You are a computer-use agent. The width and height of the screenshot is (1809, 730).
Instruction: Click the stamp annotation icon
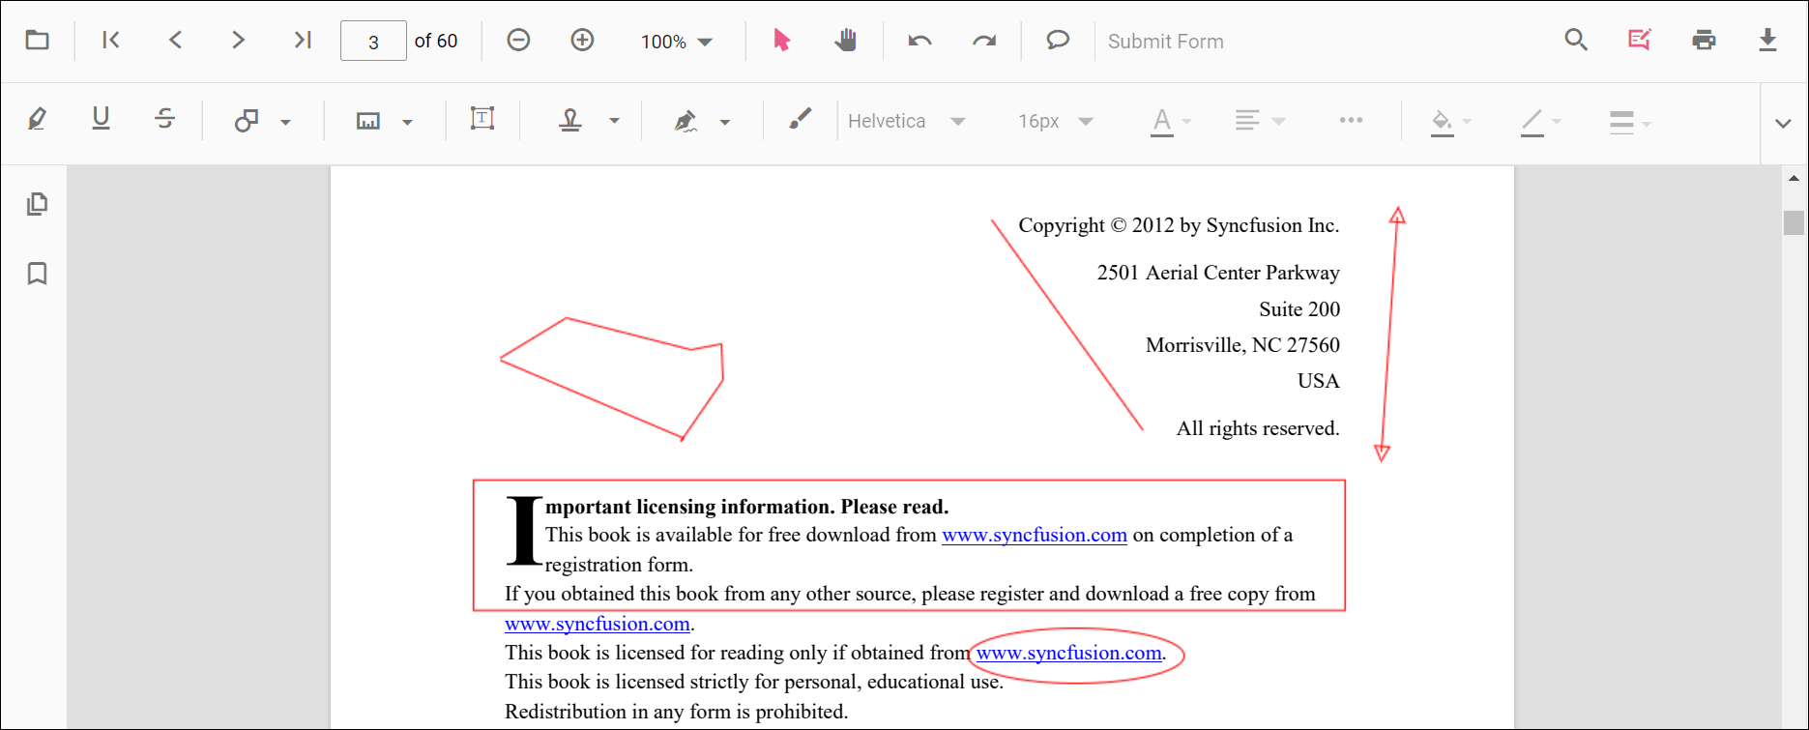click(570, 120)
